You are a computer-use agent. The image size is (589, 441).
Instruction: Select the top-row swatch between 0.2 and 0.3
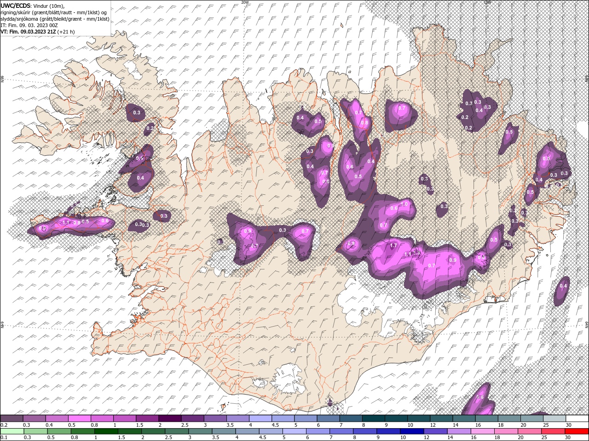(x=12, y=418)
